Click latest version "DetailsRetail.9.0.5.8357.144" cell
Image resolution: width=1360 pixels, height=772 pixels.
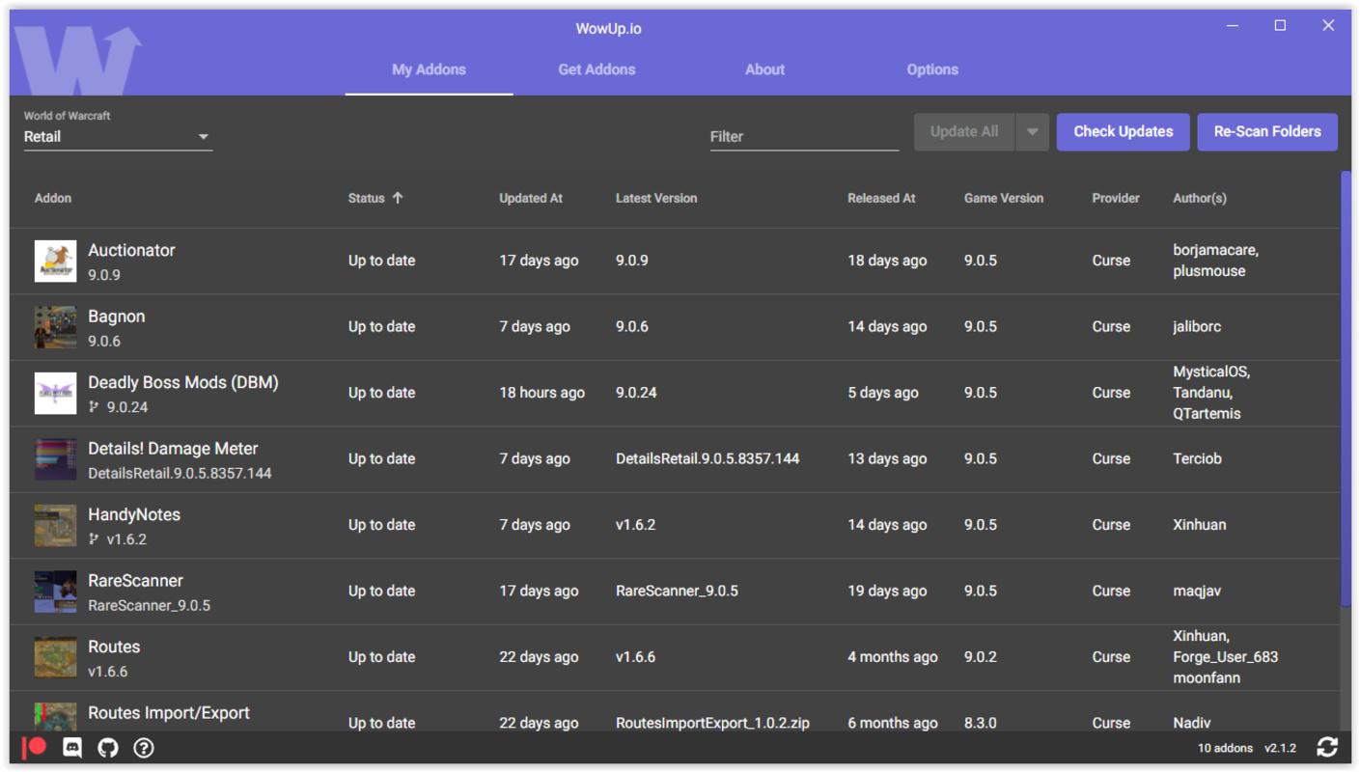pyautogui.click(x=708, y=459)
